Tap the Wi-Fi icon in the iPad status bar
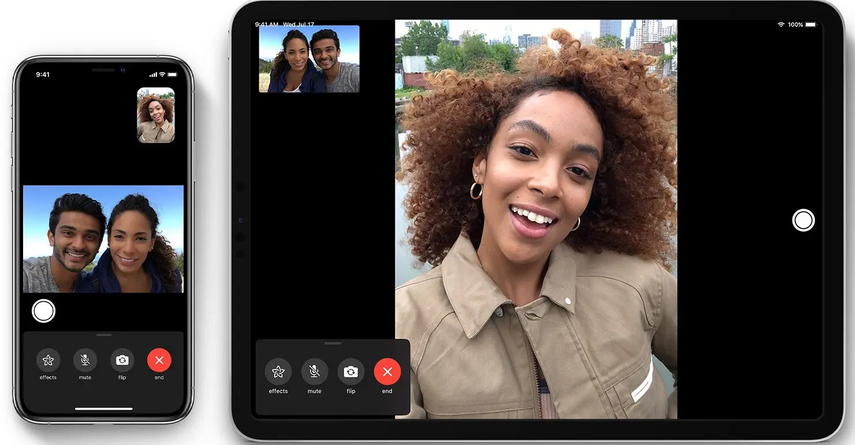 coord(782,25)
